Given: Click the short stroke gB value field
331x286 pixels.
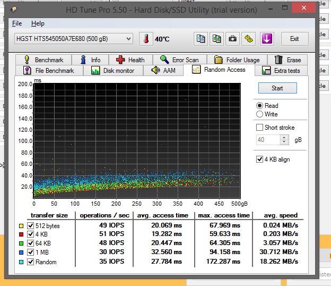Looking at the screenshot, I should [x=268, y=140].
